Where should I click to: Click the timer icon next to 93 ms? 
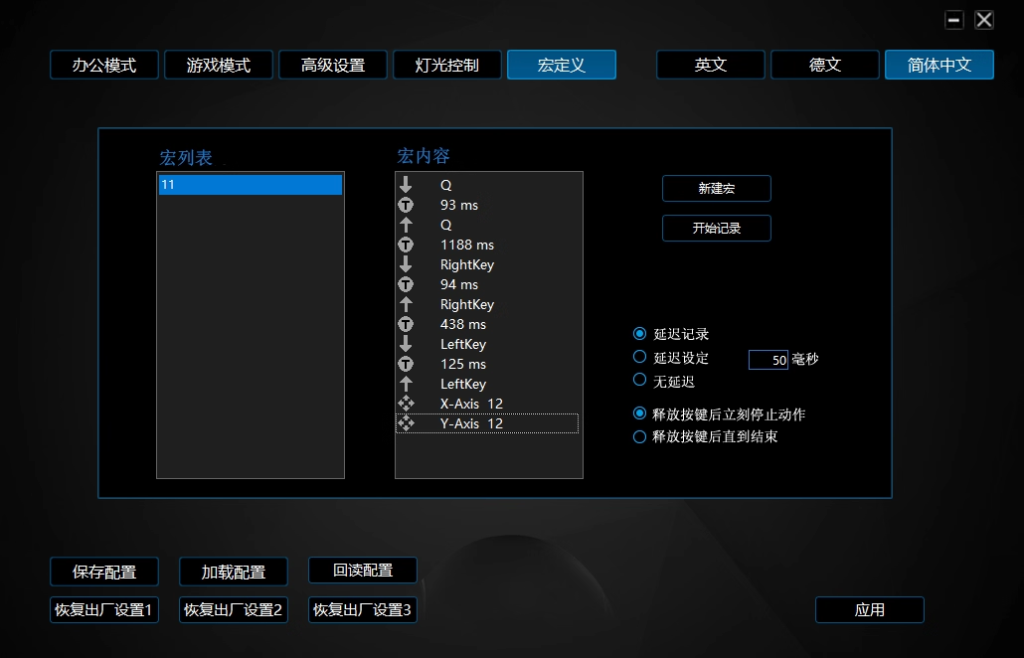[406, 205]
